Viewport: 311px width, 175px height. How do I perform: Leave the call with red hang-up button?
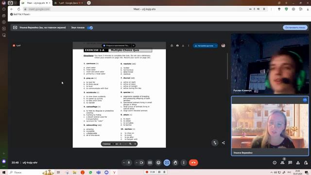pos(193,163)
